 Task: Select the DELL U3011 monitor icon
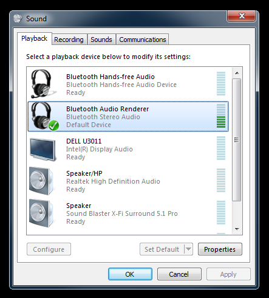click(43, 149)
